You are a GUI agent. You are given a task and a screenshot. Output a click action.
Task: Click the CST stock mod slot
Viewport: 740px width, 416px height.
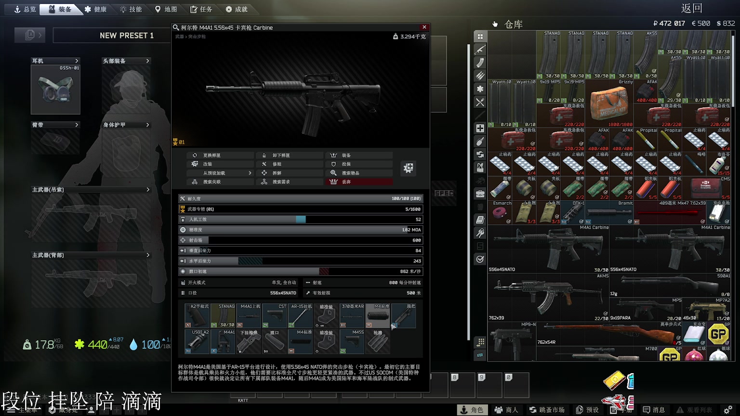pyautogui.click(x=275, y=315)
